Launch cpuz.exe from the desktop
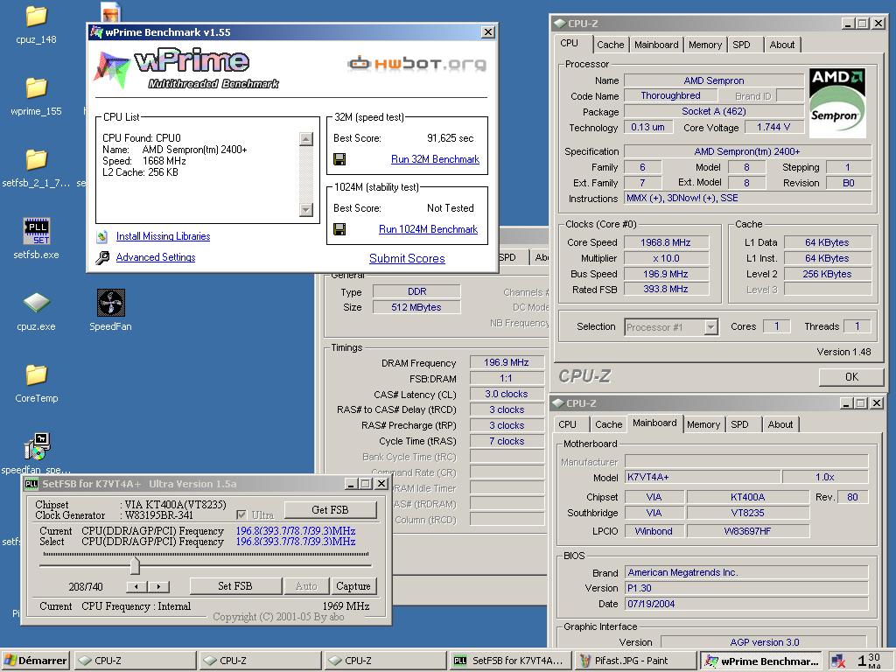The image size is (896, 672). pos(36,303)
